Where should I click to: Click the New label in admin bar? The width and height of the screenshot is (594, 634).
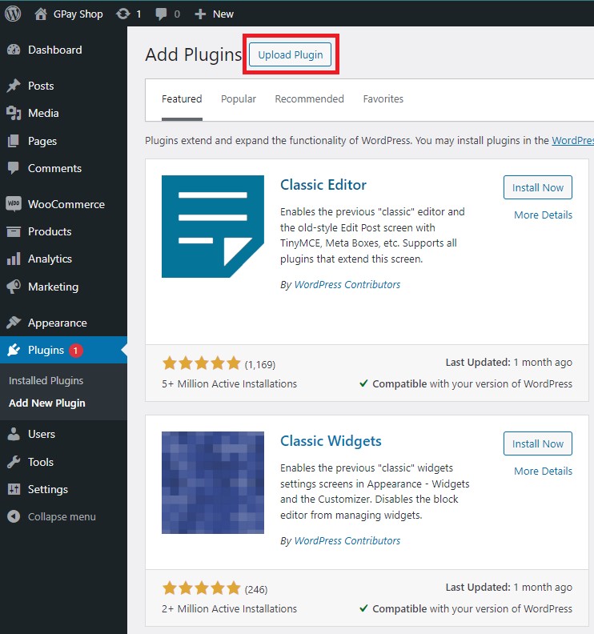(x=223, y=14)
